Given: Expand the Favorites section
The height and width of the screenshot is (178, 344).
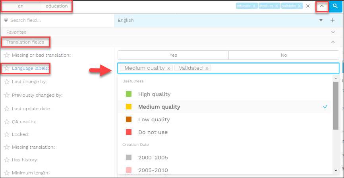Looking at the screenshot, I should coord(333,32).
